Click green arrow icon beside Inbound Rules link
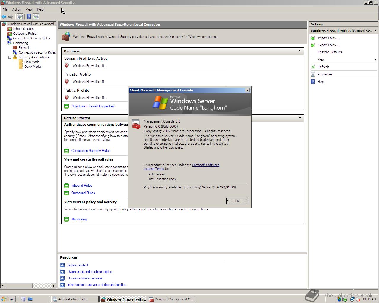379x303 pixels. (x=67, y=186)
